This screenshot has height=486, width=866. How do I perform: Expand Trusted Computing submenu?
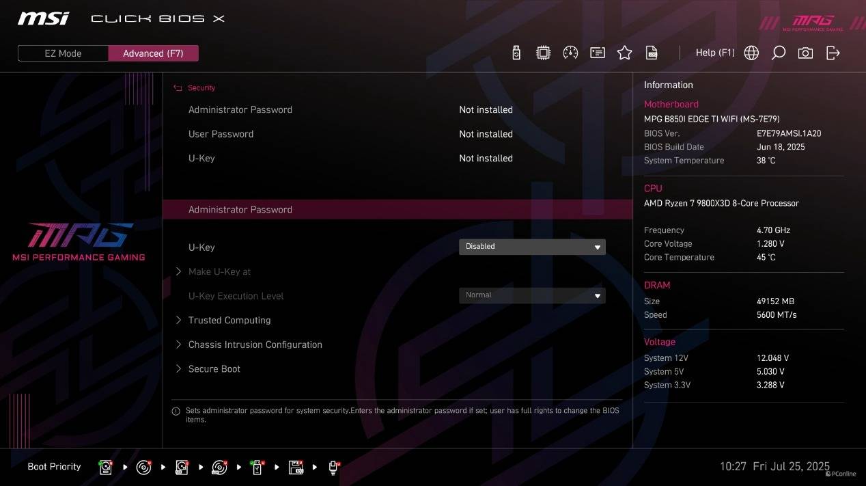tap(229, 320)
